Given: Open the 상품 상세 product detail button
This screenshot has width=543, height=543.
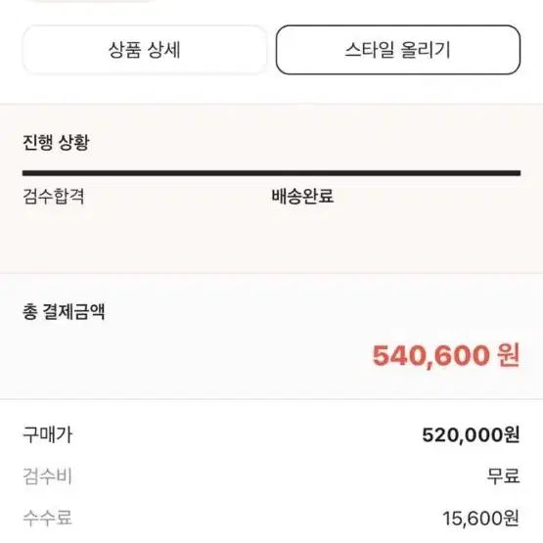Looking at the screenshot, I should (x=145, y=50).
